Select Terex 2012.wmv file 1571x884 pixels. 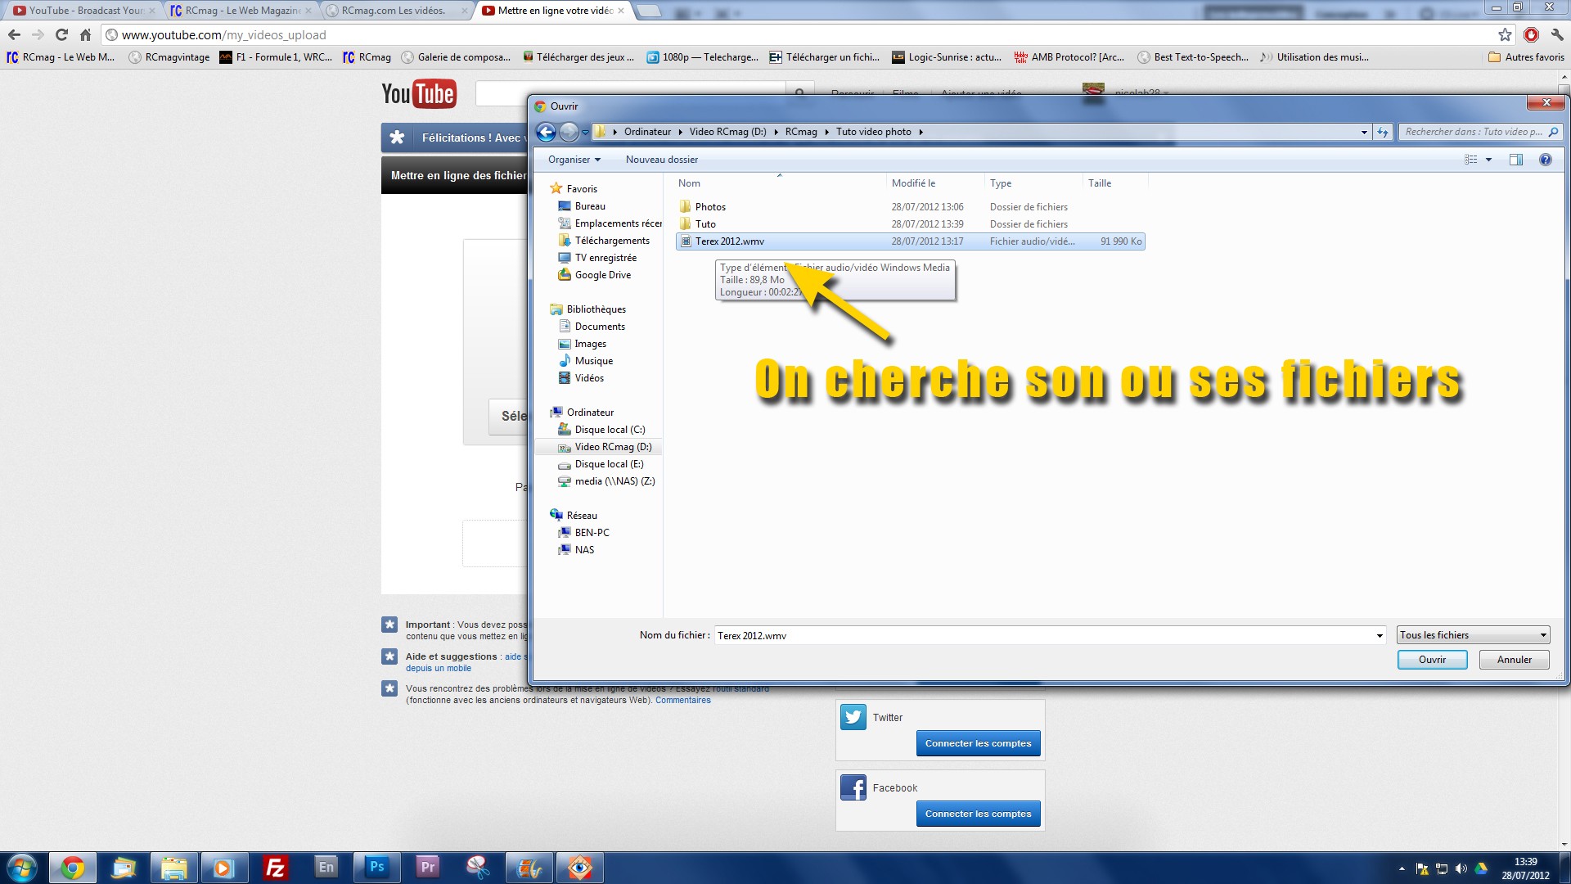pyautogui.click(x=910, y=241)
